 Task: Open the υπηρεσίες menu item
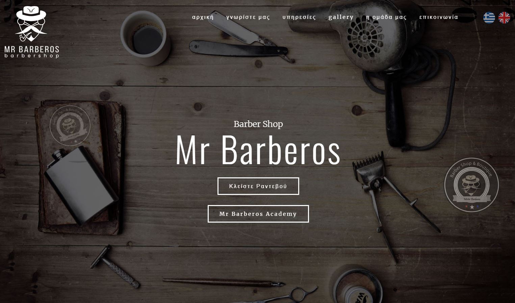point(299,17)
